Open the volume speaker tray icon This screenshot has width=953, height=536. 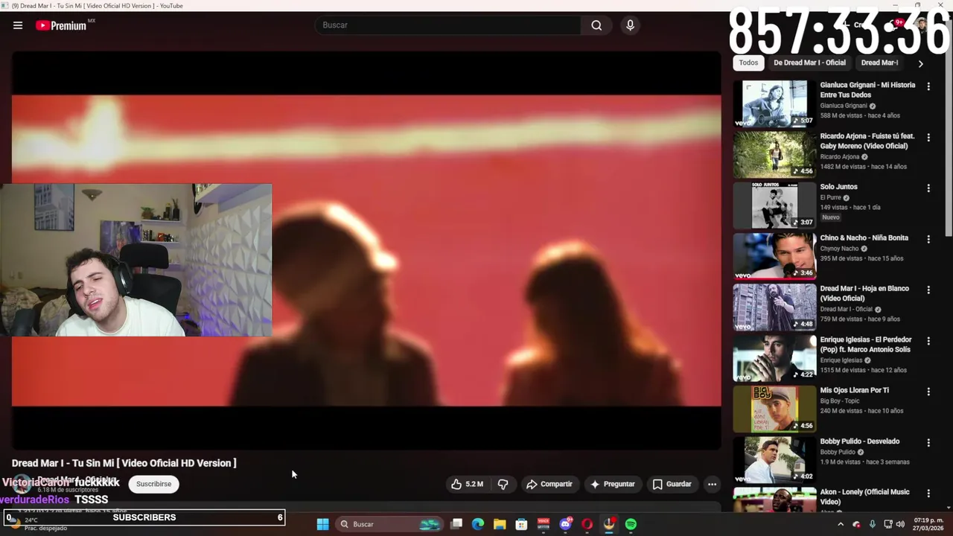point(900,524)
